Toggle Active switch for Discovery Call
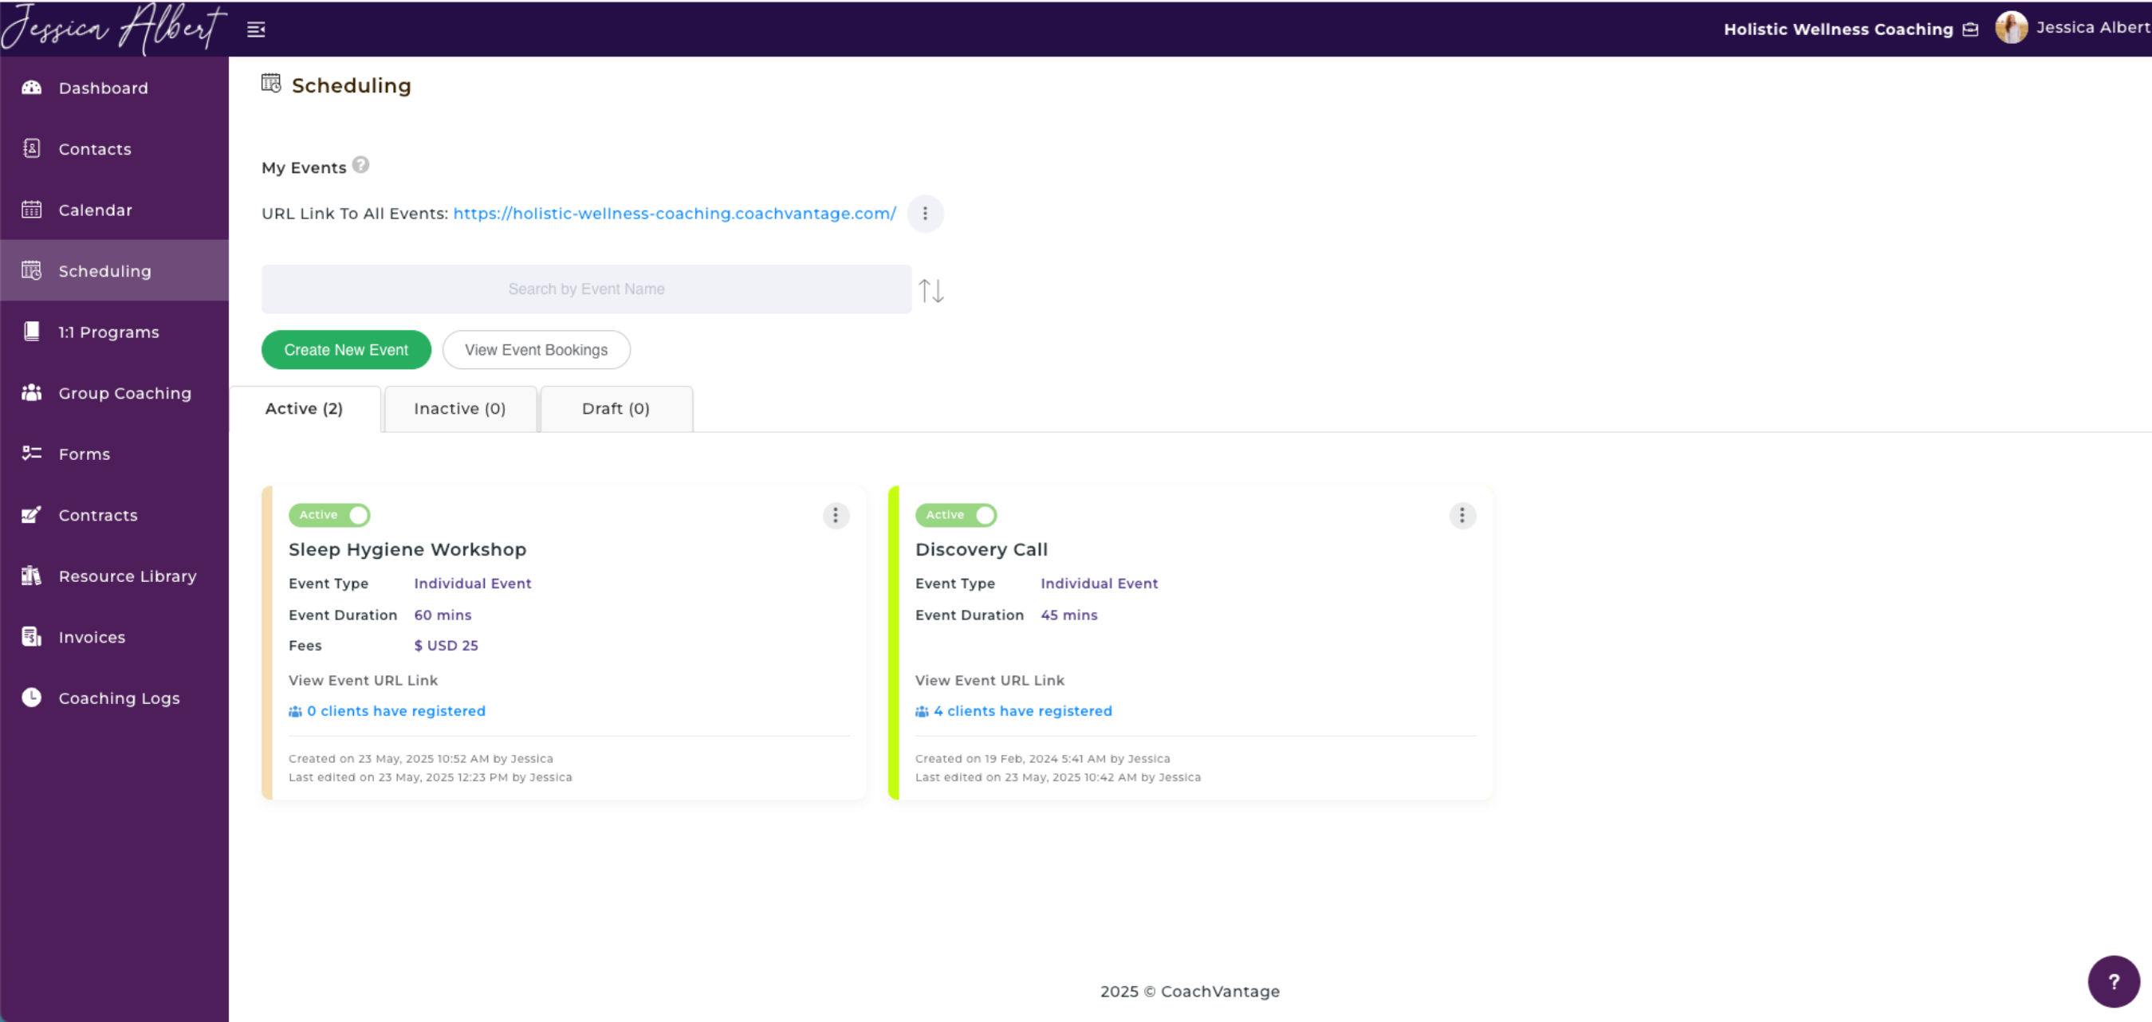The width and height of the screenshot is (2152, 1022). click(x=957, y=515)
